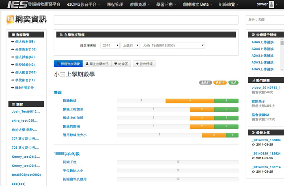The width and height of the screenshot is (284, 186).
Task: Select the 課程進度總覽 tab
Action: pos(68,64)
